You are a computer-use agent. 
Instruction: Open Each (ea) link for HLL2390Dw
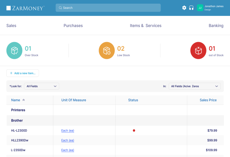[68, 140]
